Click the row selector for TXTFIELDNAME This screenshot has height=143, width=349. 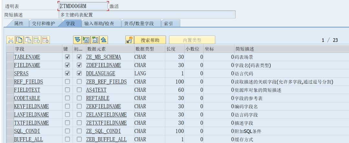click(10, 123)
